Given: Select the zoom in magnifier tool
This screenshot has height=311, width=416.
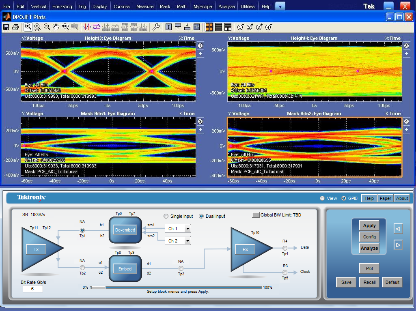Looking at the screenshot, I should 28,27.
